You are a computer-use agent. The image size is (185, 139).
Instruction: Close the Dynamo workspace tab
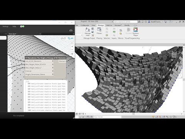tap(40, 34)
